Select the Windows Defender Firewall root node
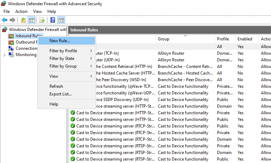 (38, 30)
